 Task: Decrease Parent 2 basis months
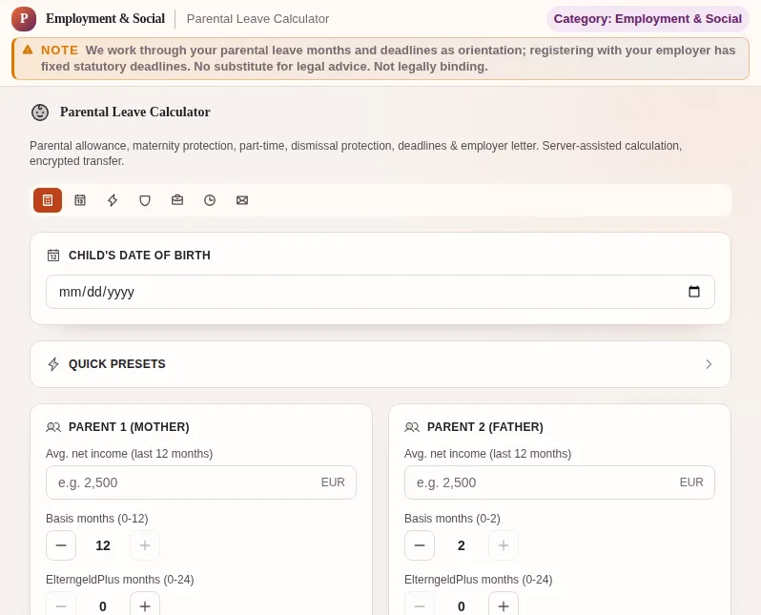(420, 545)
